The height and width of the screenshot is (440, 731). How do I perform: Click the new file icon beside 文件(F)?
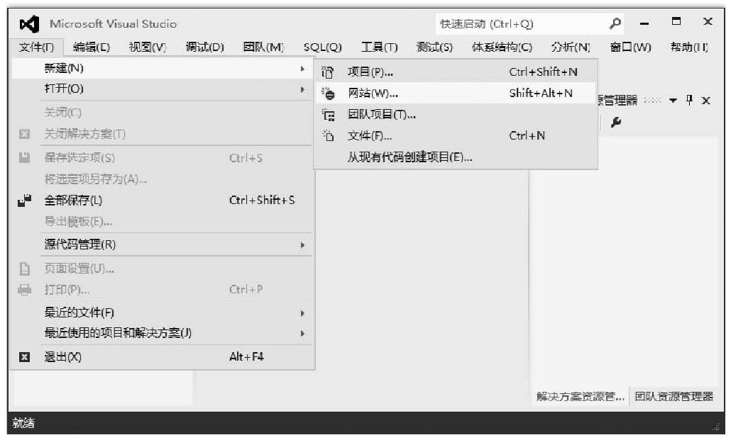tap(328, 135)
